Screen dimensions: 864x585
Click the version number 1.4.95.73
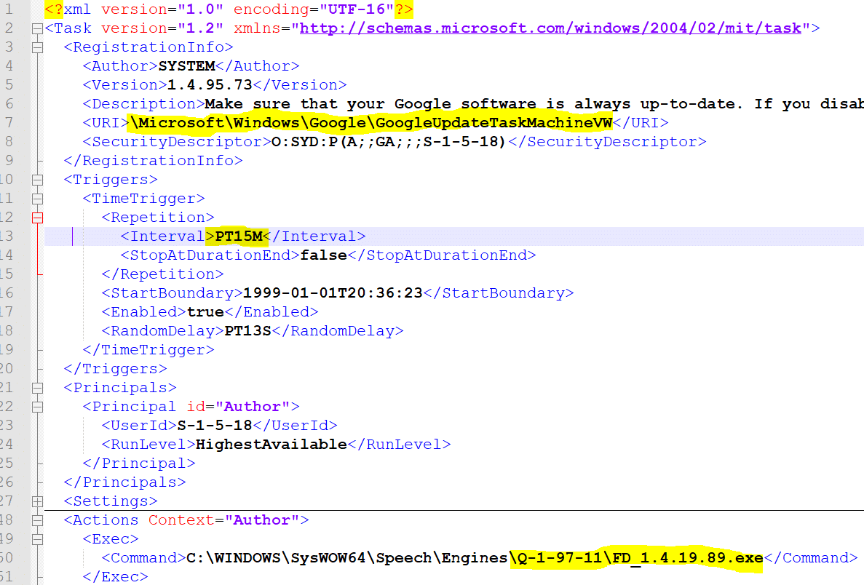coord(210,85)
